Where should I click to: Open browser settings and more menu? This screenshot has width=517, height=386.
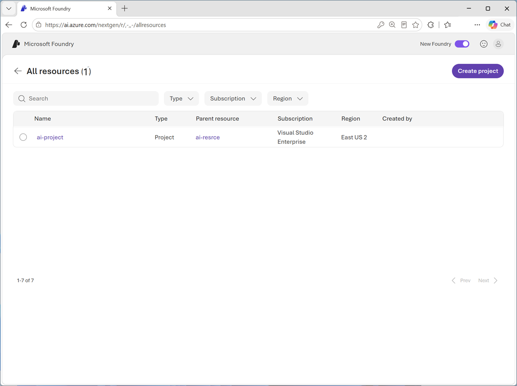pos(477,25)
